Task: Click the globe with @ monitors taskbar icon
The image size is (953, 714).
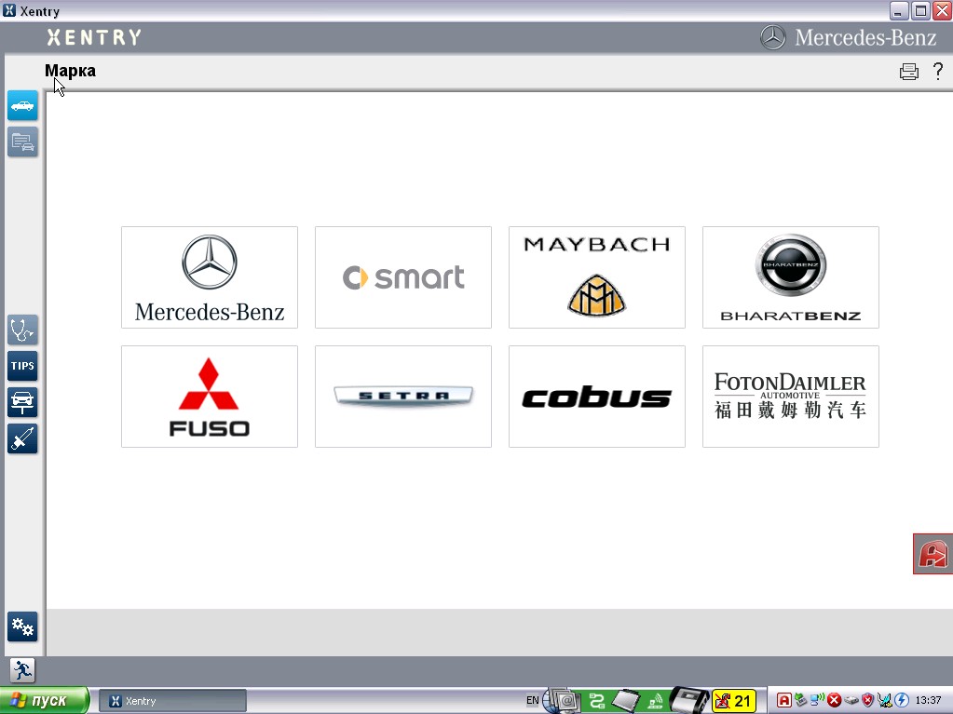Action: click(x=562, y=700)
